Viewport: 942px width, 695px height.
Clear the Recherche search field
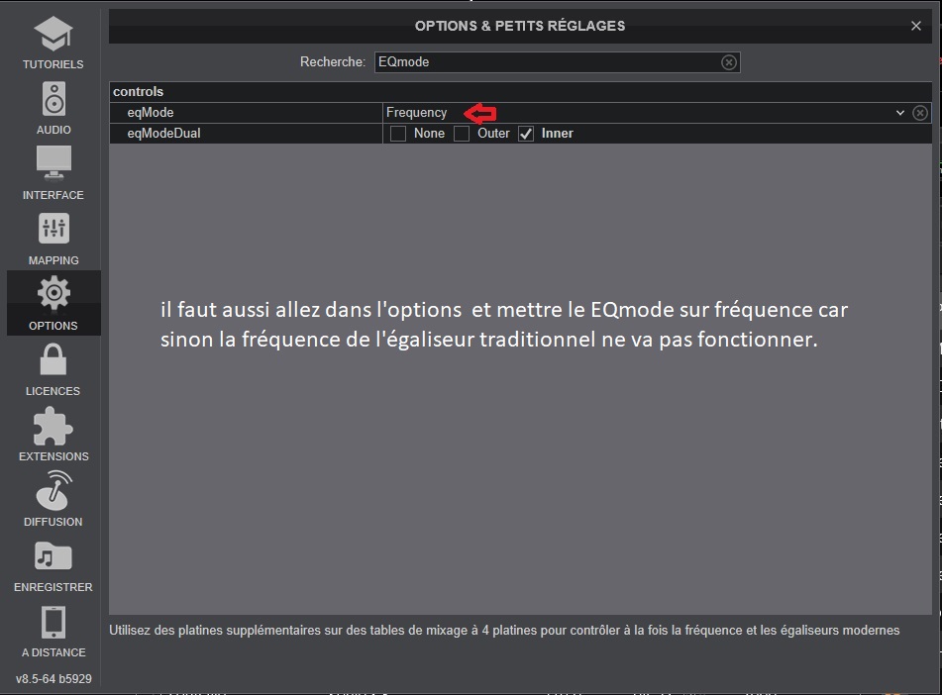(729, 62)
